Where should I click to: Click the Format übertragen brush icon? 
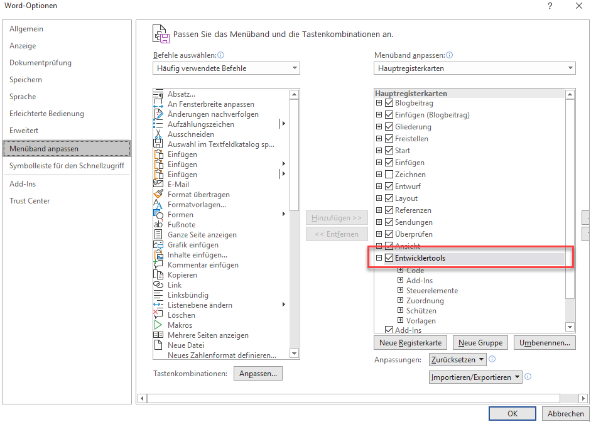tap(158, 195)
